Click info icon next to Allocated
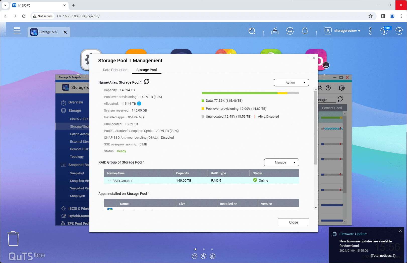 click(x=139, y=103)
